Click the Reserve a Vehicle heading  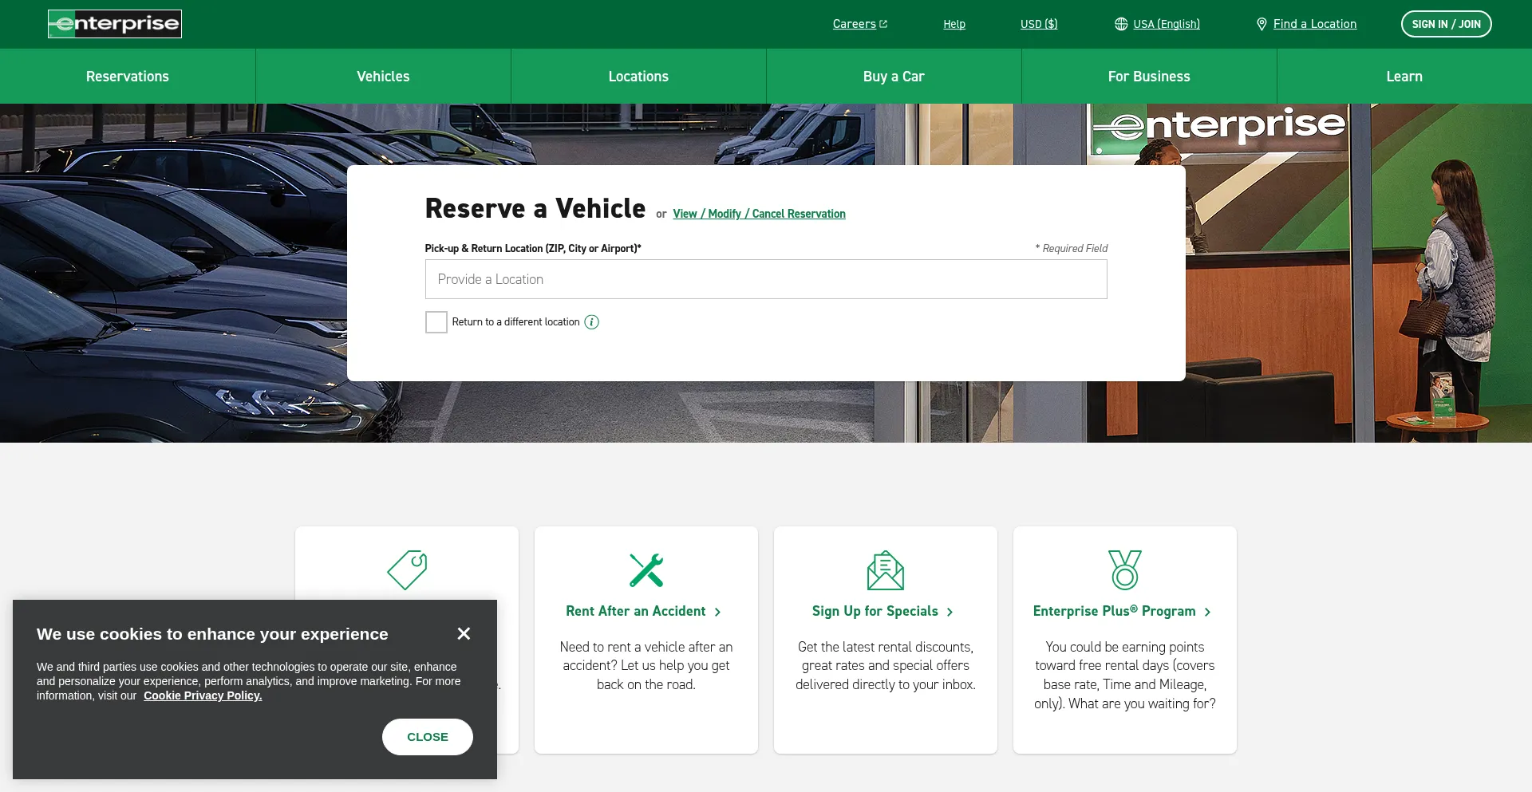(535, 208)
